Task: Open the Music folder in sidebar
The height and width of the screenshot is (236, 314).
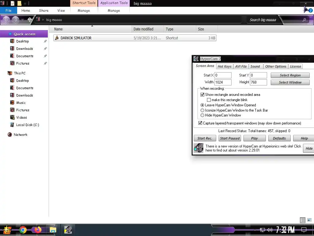Action: click(21, 103)
